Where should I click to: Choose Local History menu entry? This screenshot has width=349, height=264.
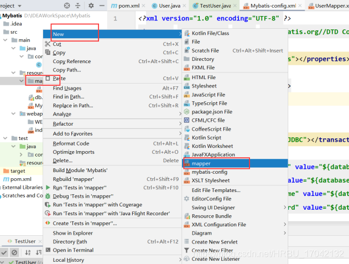point(113,260)
